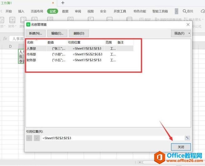
Task: Open the 审阅 ribbon tab
Action: [x=78, y=11]
